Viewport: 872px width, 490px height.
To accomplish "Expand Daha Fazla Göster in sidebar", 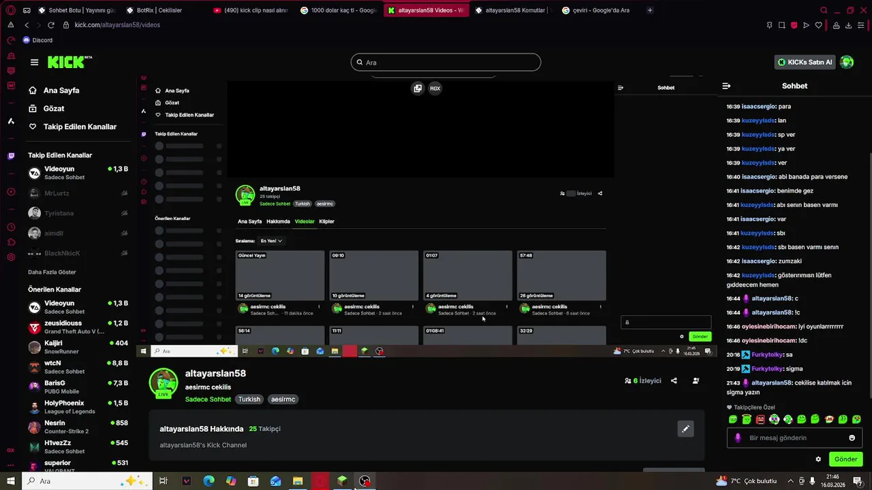I will [52, 272].
